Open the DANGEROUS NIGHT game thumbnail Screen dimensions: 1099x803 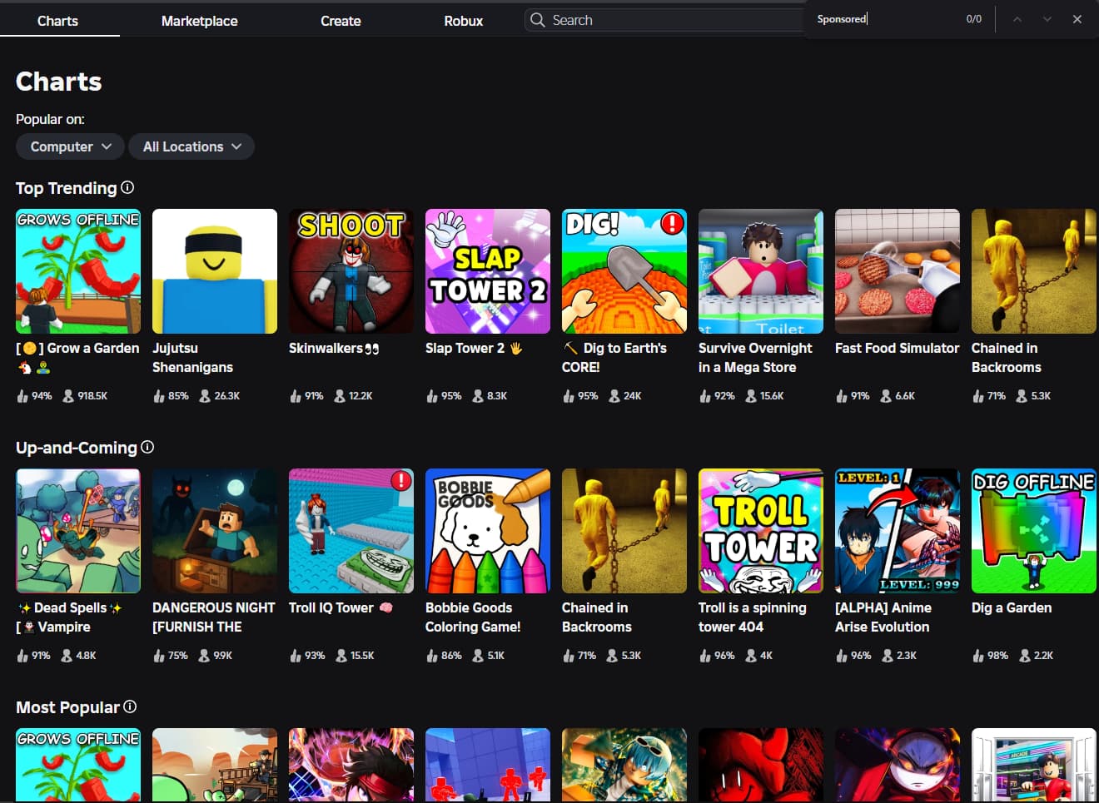215,531
